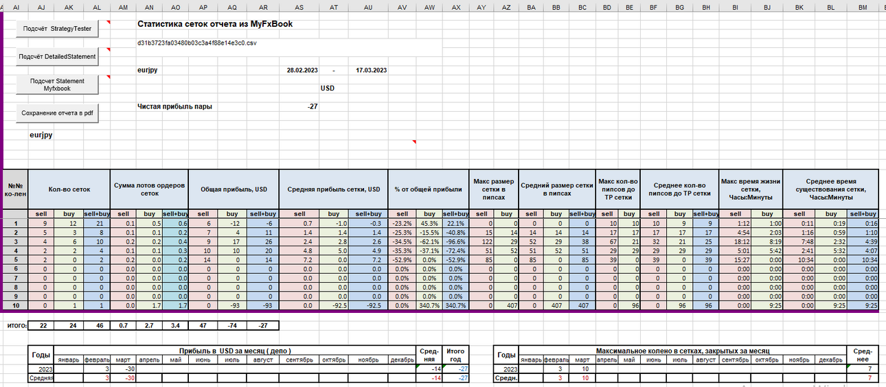Select the % от общей прибыли header
Image resolution: width=886 pixels, height=387 pixels.
tap(428, 189)
